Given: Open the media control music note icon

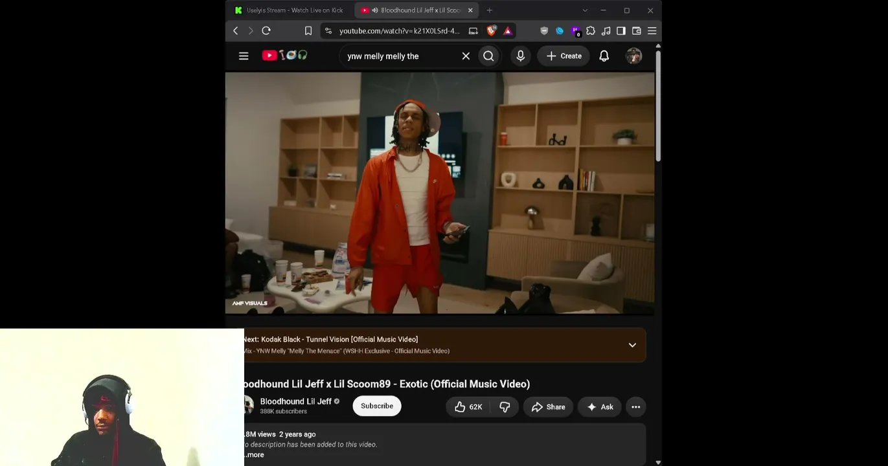Looking at the screenshot, I should [606, 30].
